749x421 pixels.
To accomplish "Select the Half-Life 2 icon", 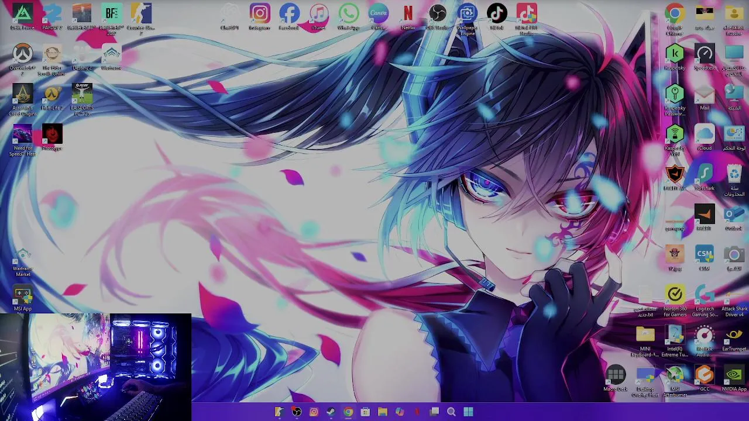I will (52, 97).
